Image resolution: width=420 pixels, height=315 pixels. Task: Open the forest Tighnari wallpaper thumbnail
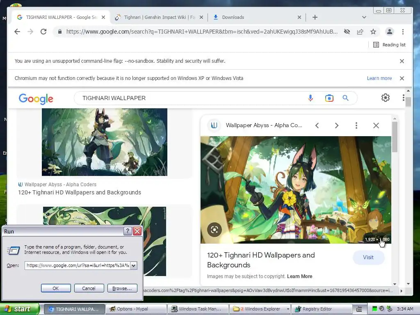(105, 142)
